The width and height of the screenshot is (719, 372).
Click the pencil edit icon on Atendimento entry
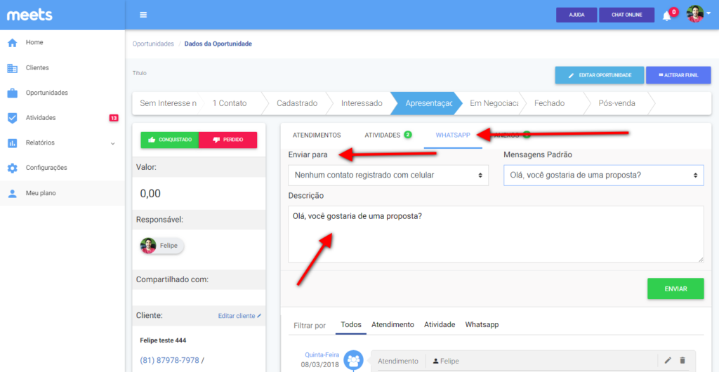668,361
